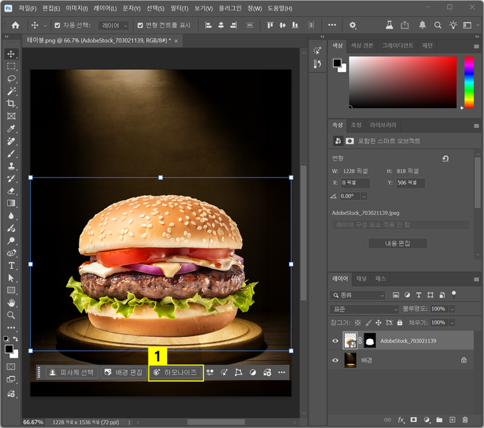Image resolution: width=484 pixels, height=428 pixels.
Task: Click the 하모나이즈 button
Action: [x=175, y=372]
